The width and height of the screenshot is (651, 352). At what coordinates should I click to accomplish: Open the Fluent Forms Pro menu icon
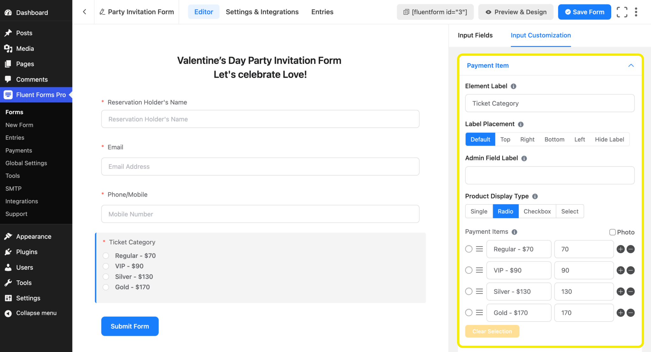tap(8, 95)
